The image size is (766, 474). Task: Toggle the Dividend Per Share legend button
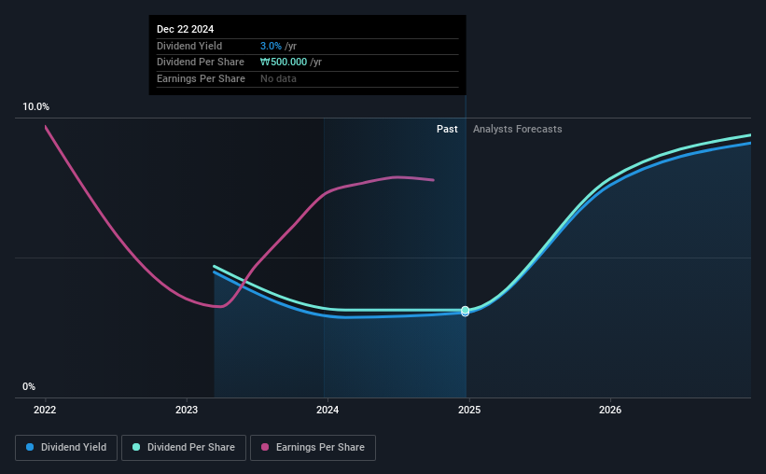coord(184,448)
